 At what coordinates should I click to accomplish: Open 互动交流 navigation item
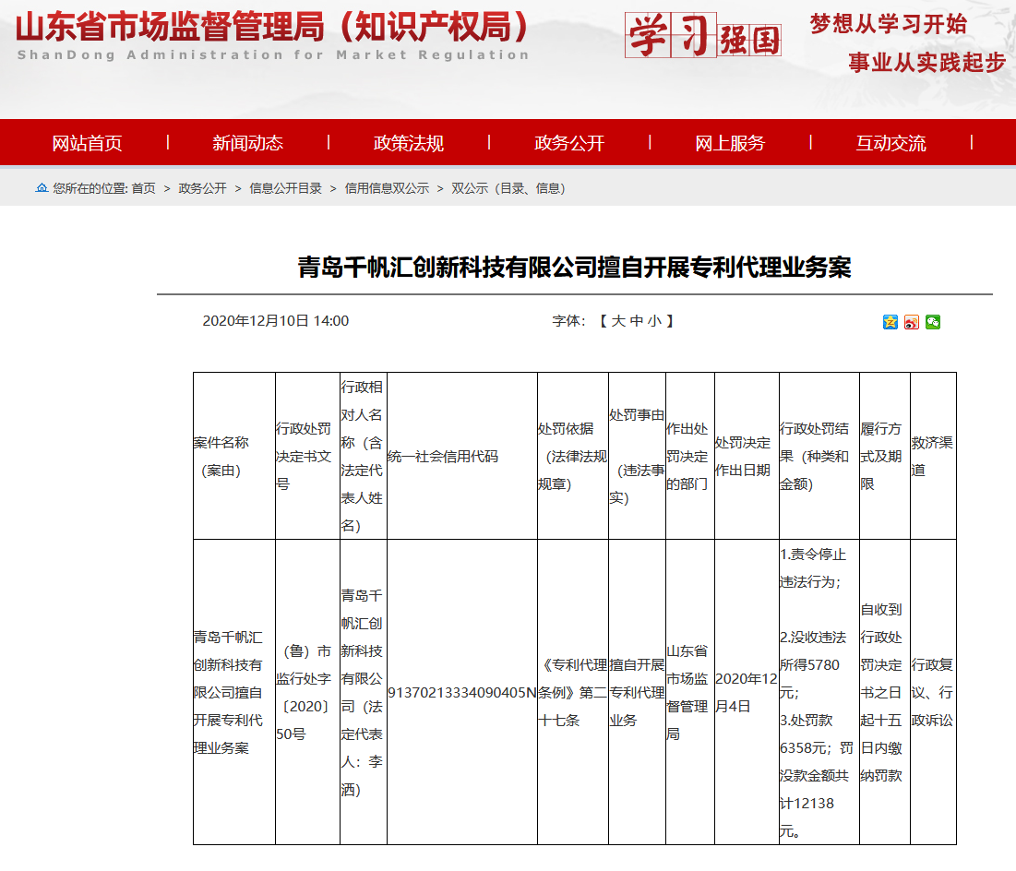click(x=890, y=143)
